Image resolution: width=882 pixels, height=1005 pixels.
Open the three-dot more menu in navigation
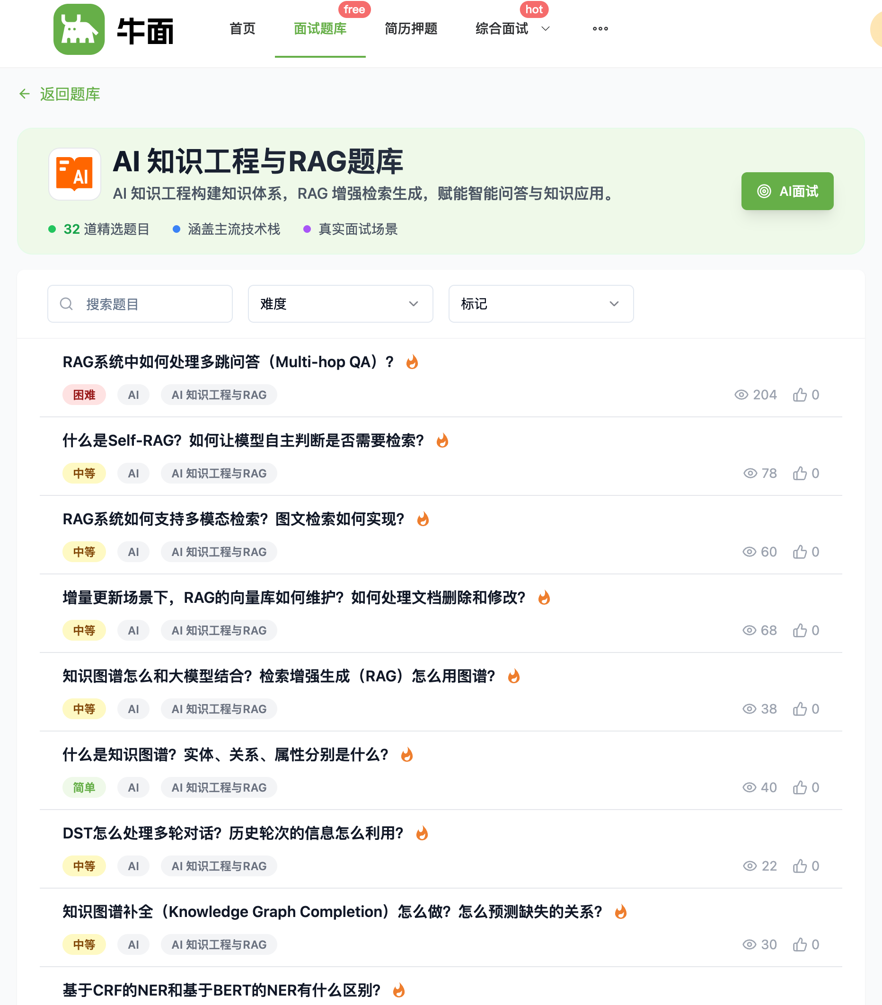600,28
